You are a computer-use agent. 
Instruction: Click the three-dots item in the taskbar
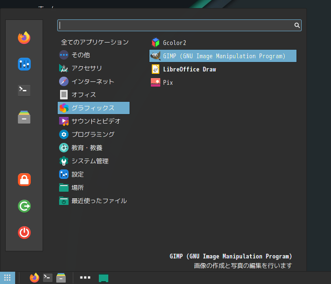[x=85, y=278]
